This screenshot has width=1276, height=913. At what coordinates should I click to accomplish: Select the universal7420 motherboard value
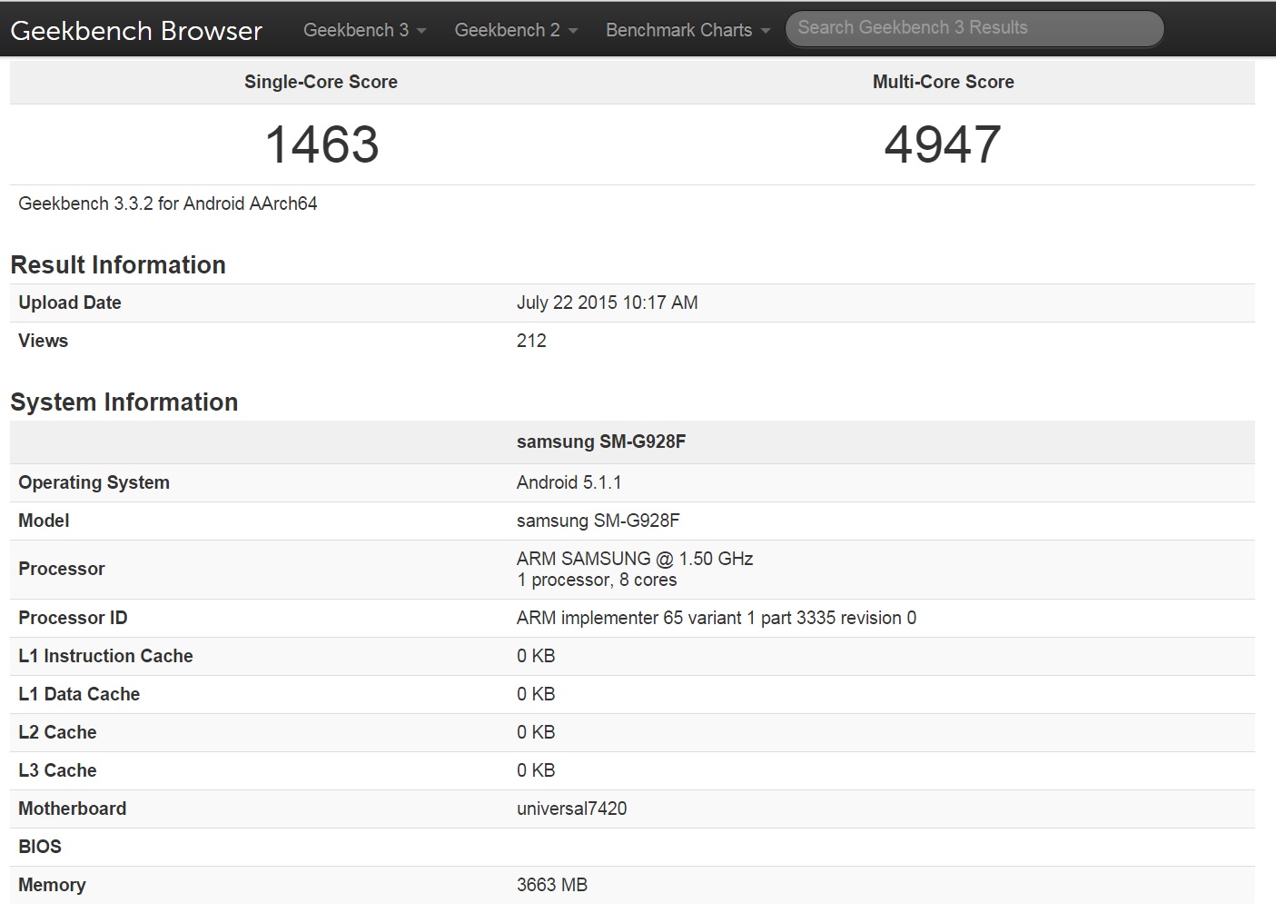pyautogui.click(x=571, y=809)
